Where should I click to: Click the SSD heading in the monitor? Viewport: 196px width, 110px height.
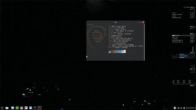coord(191,53)
